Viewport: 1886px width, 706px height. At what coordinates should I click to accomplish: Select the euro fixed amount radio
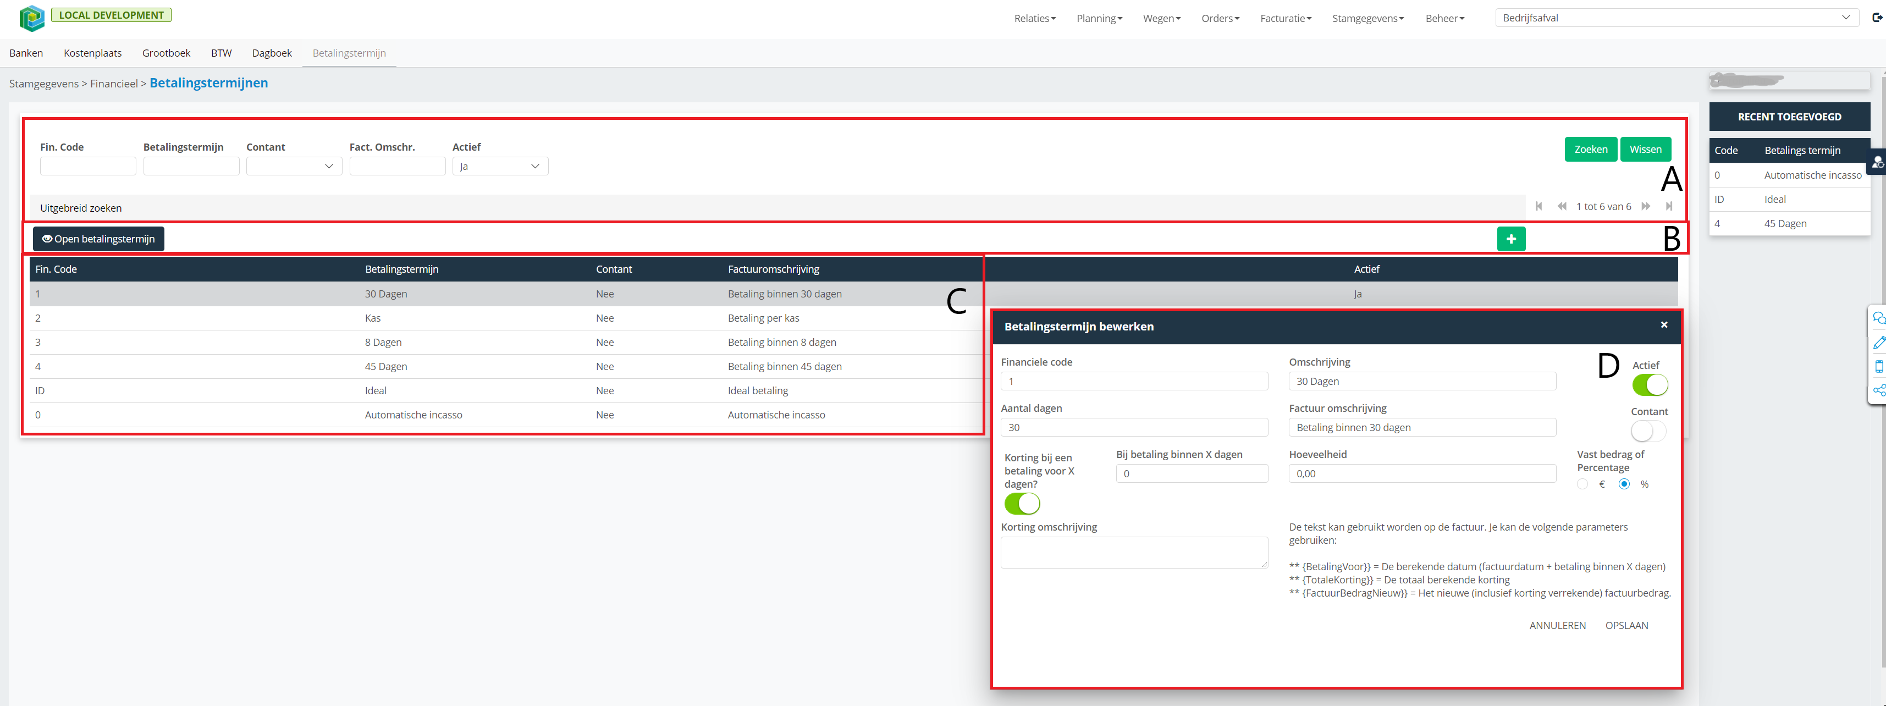pos(1582,484)
